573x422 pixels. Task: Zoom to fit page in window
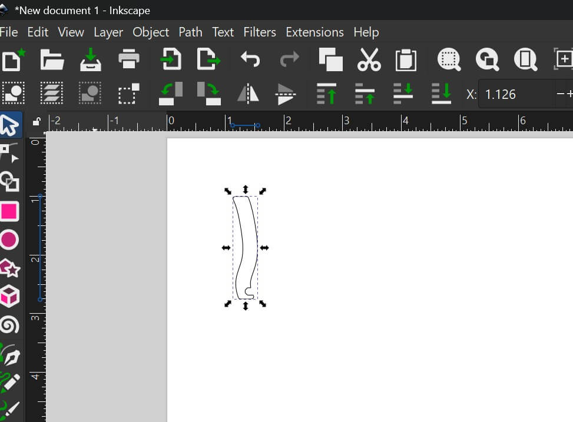click(x=525, y=59)
